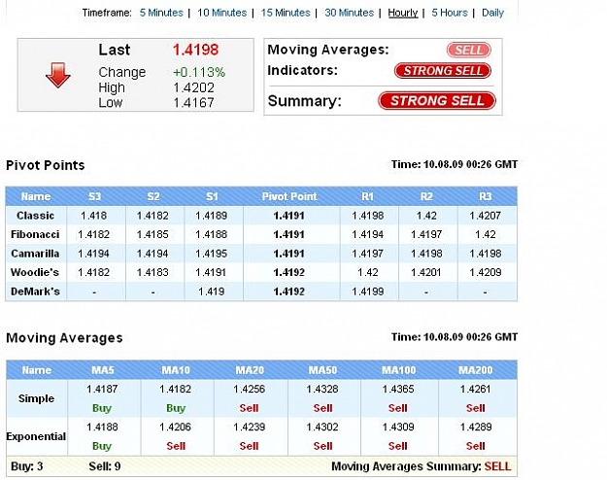Open the 30 Minutes timeframe

click(x=350, y=13)
